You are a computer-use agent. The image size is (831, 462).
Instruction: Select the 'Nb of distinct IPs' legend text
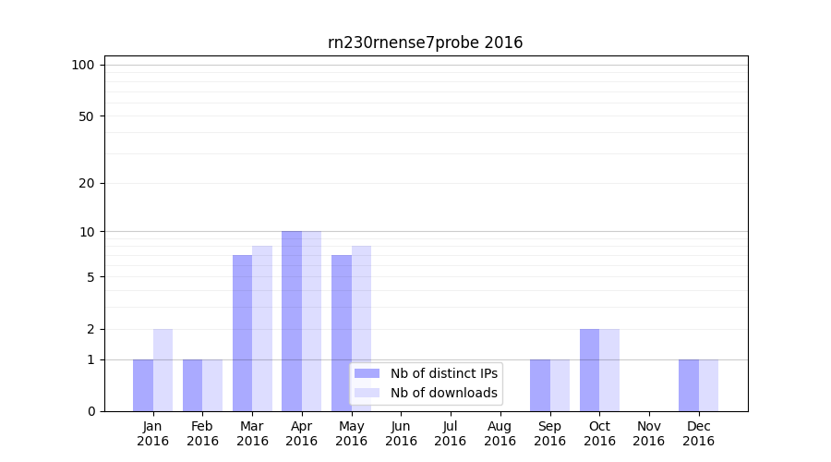[x=443, y=373]
